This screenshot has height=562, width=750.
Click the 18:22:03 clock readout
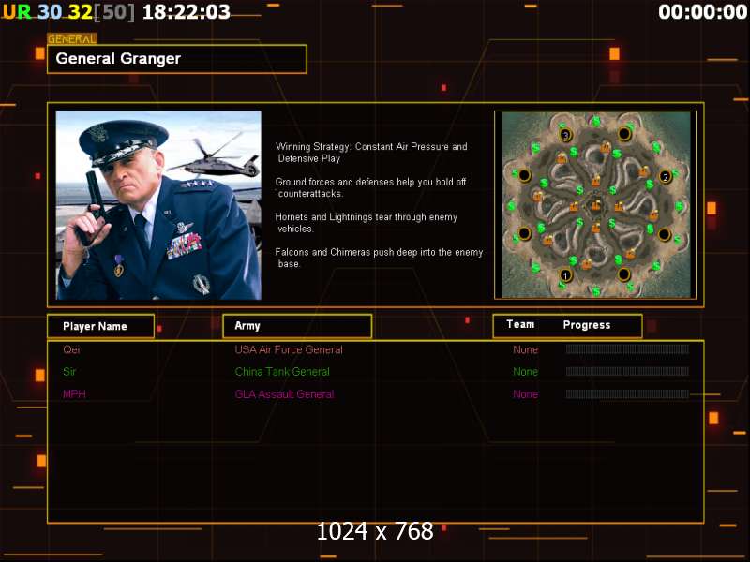(186, 12)
